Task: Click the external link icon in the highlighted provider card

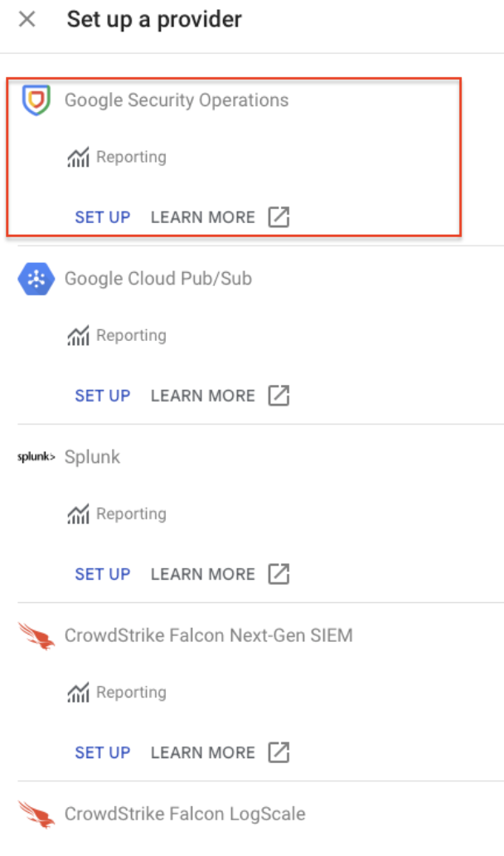Action: coord(279,216)
